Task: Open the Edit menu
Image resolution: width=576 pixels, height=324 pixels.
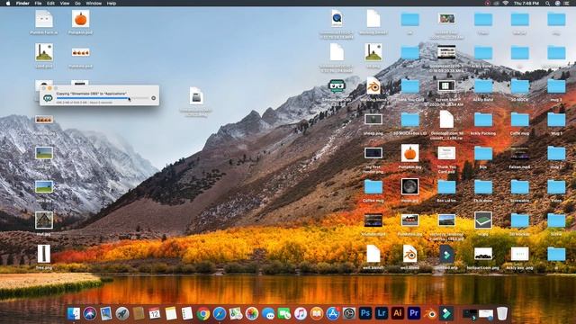Action: click(50, 4)
